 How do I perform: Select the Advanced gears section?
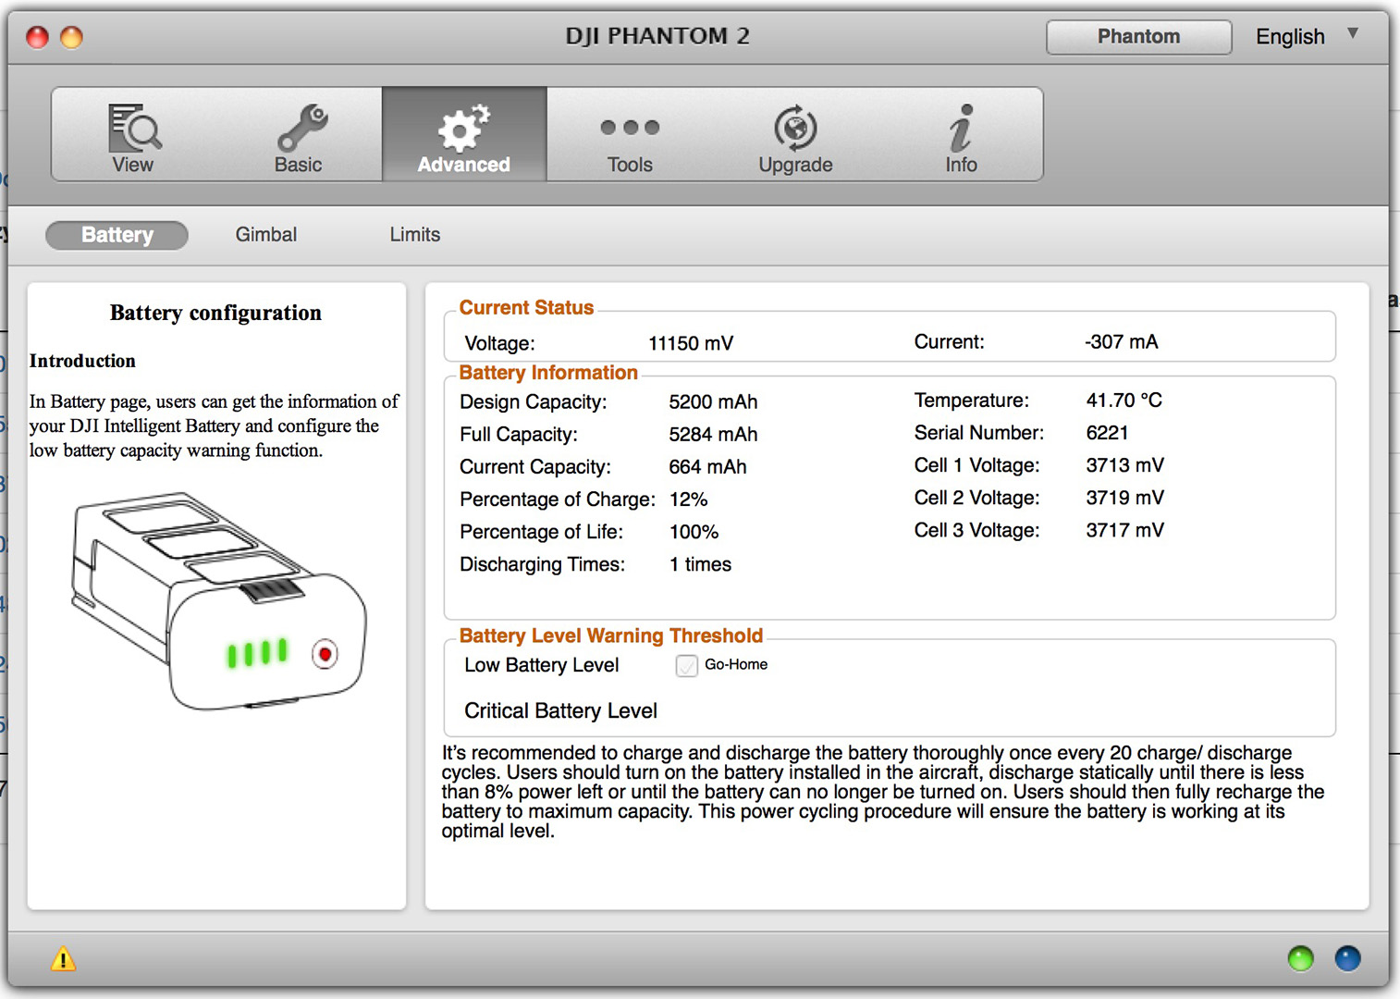pos(464,136)
